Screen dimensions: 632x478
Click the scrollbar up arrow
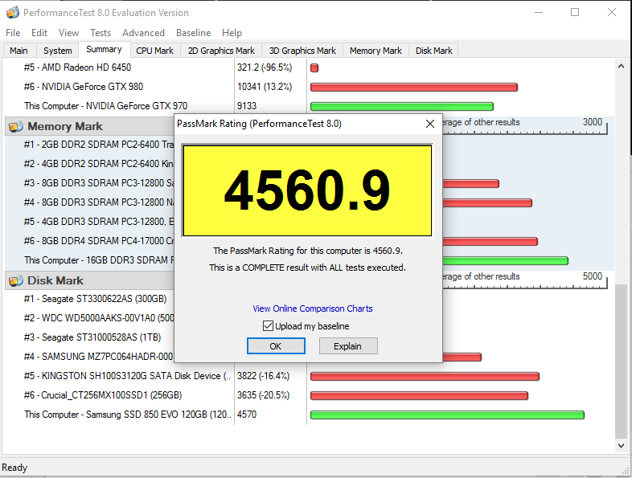622,66
